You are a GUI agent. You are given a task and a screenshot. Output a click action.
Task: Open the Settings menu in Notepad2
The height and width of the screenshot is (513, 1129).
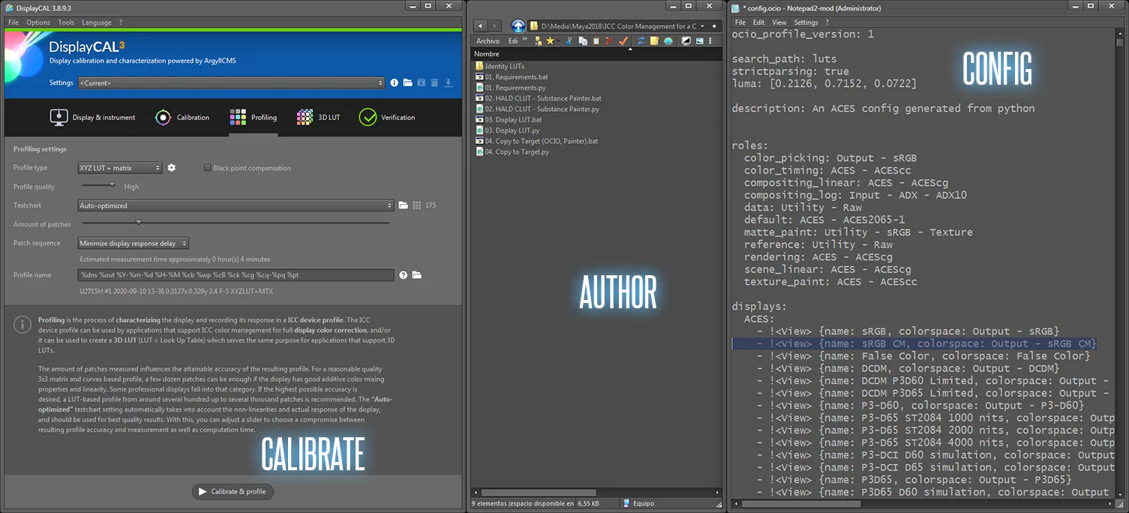pos(806,22)
